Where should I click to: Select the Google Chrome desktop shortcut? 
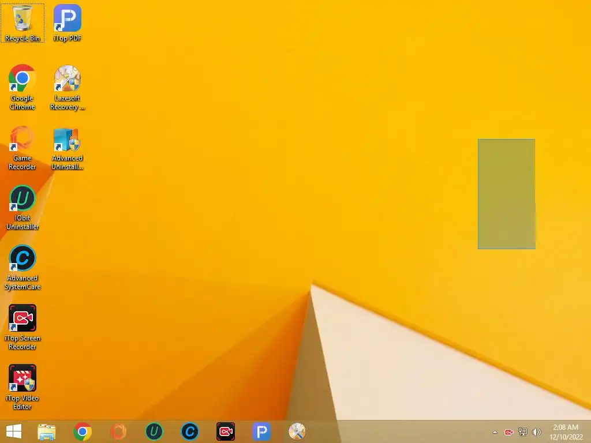point(23,88)
